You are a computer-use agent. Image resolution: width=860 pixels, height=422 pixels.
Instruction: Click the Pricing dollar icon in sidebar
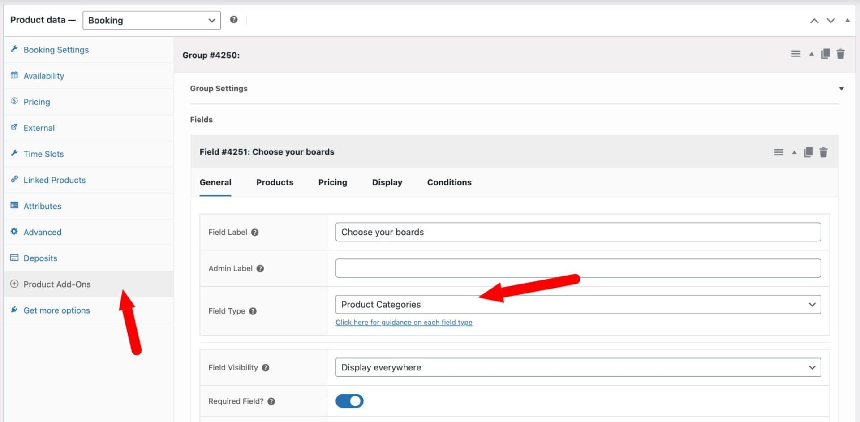click(x=14, y=101)
